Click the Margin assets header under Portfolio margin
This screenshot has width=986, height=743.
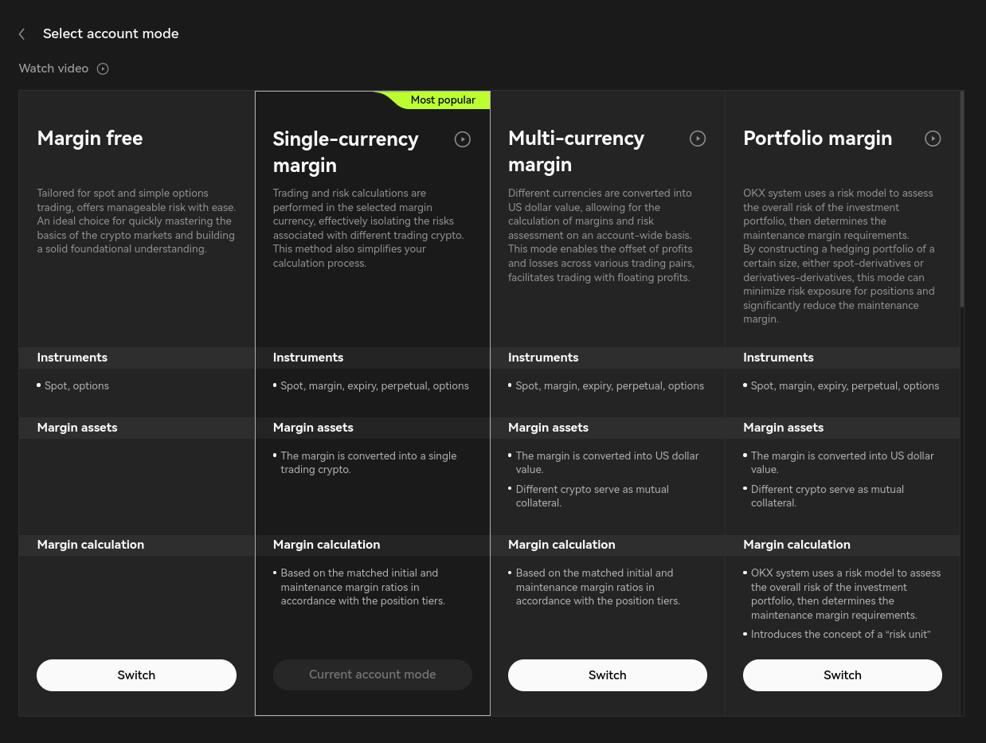pyautogui.click(x=784, y=428)
